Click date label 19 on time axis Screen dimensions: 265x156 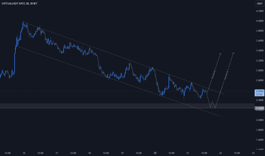tap(122, 153)
